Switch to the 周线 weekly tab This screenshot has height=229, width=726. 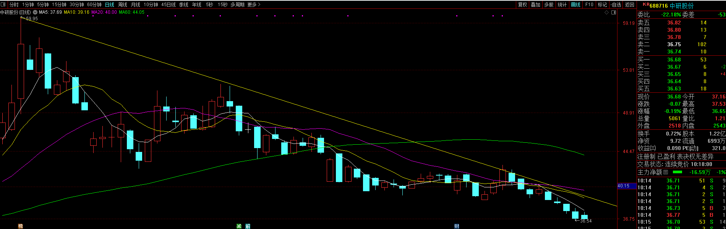[123, 5]
